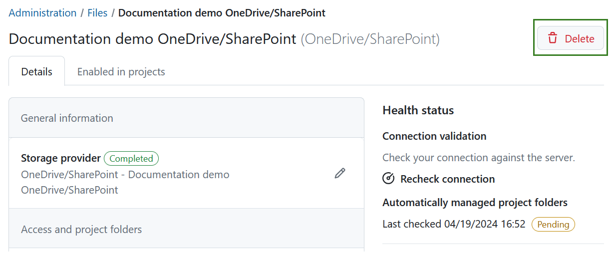
Task: Select the Details tab
Action: [x=36, y=72]
